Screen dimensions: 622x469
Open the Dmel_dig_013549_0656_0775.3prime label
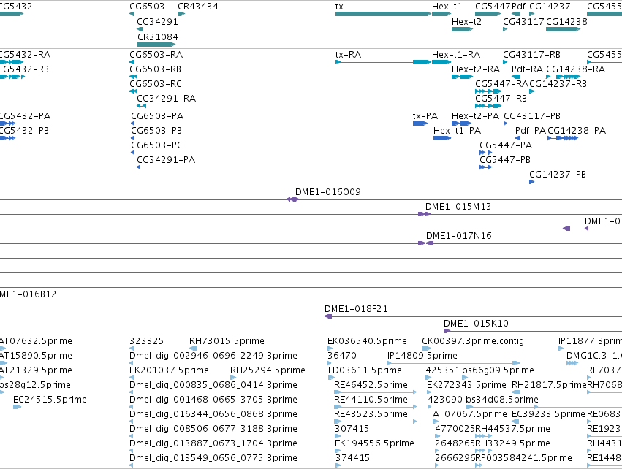click(213, 458)
